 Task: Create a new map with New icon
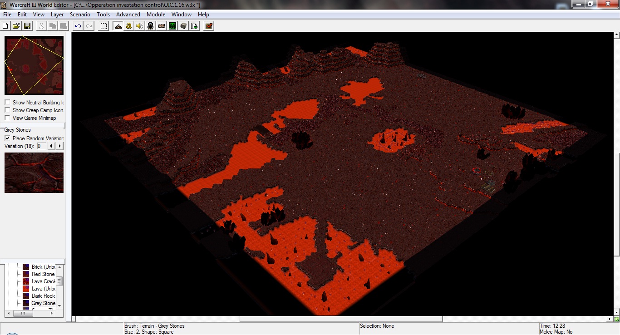tap(5, 26)
